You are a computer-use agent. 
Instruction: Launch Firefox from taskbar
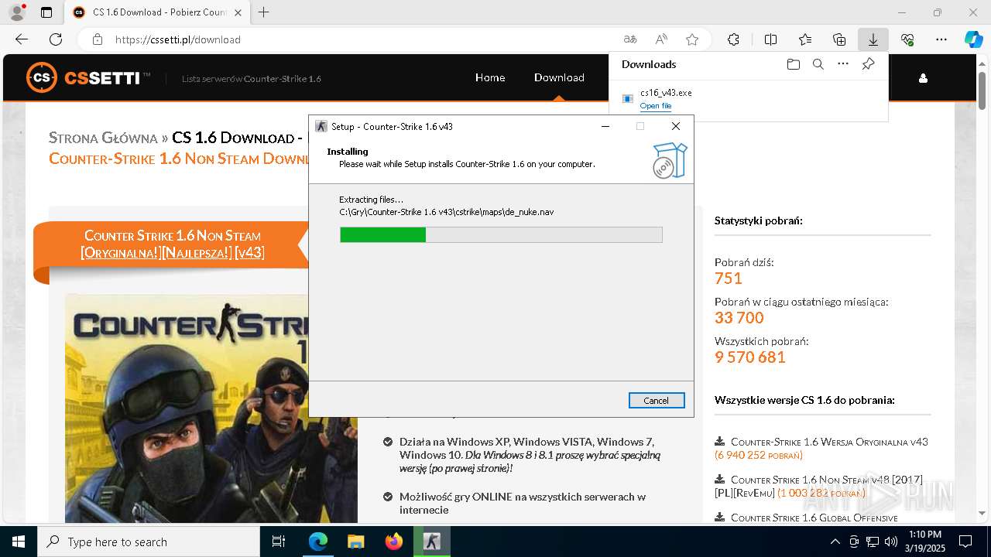[x=394, y=542]
